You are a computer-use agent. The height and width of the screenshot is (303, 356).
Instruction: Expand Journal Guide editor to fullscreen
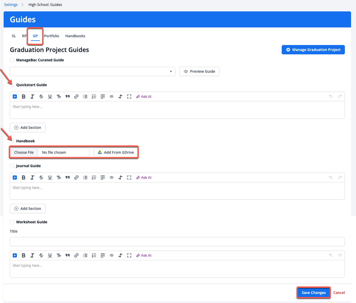(x=129, y=178)
